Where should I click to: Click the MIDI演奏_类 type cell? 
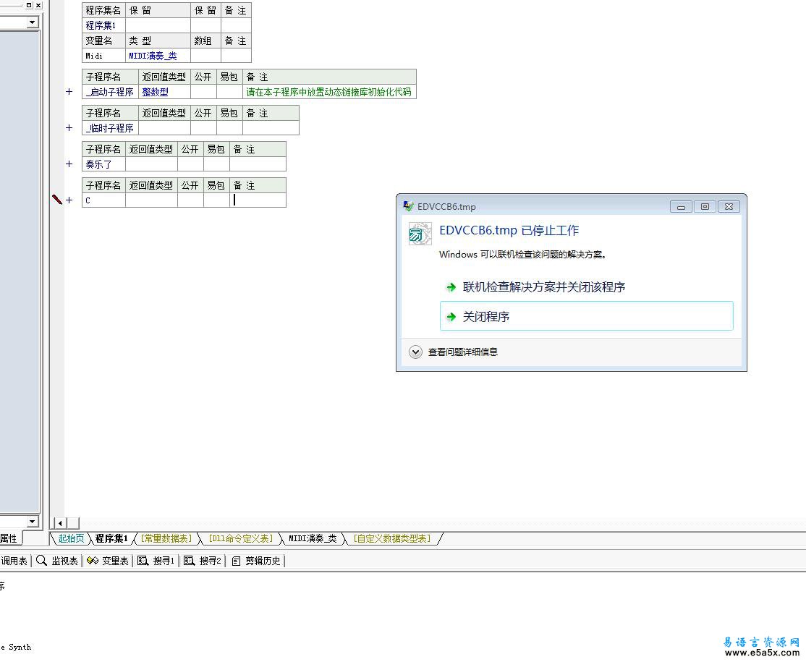(x=158, y=56)
